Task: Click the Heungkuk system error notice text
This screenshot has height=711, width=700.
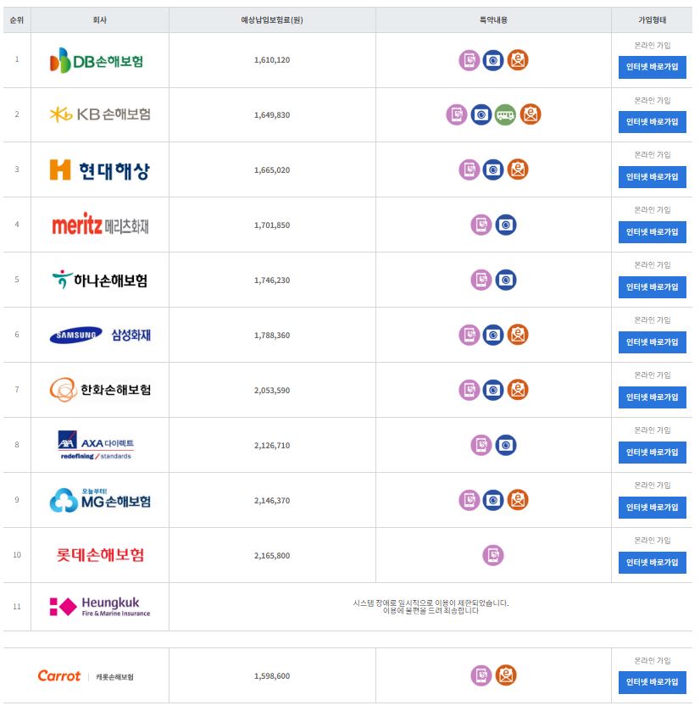Action: click(431, 607)
